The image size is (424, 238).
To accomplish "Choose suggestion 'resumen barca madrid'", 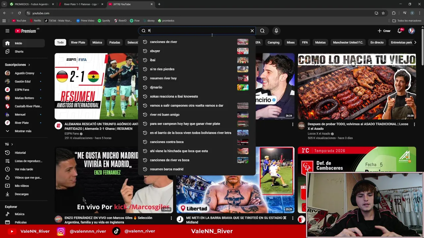I will 196,169.
